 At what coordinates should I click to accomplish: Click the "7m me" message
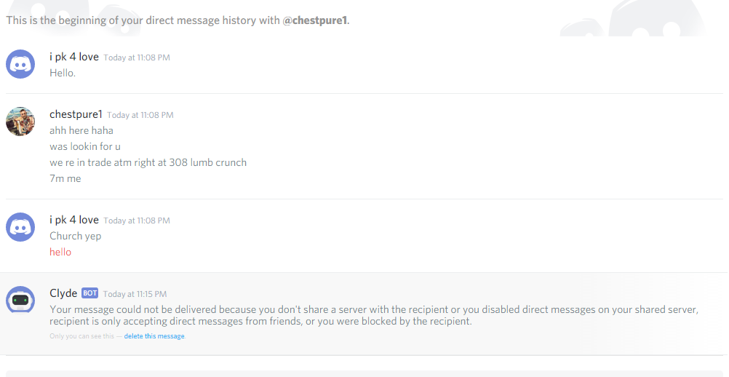click(65, 178)
